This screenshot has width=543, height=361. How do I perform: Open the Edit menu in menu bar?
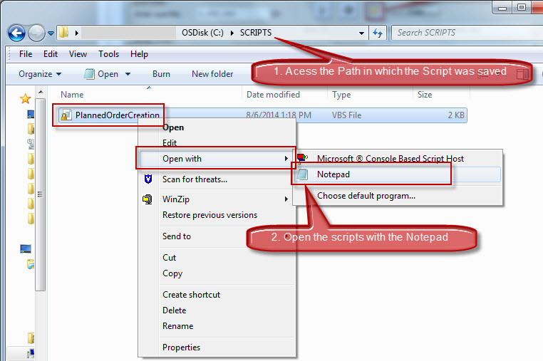coord(50,54)
